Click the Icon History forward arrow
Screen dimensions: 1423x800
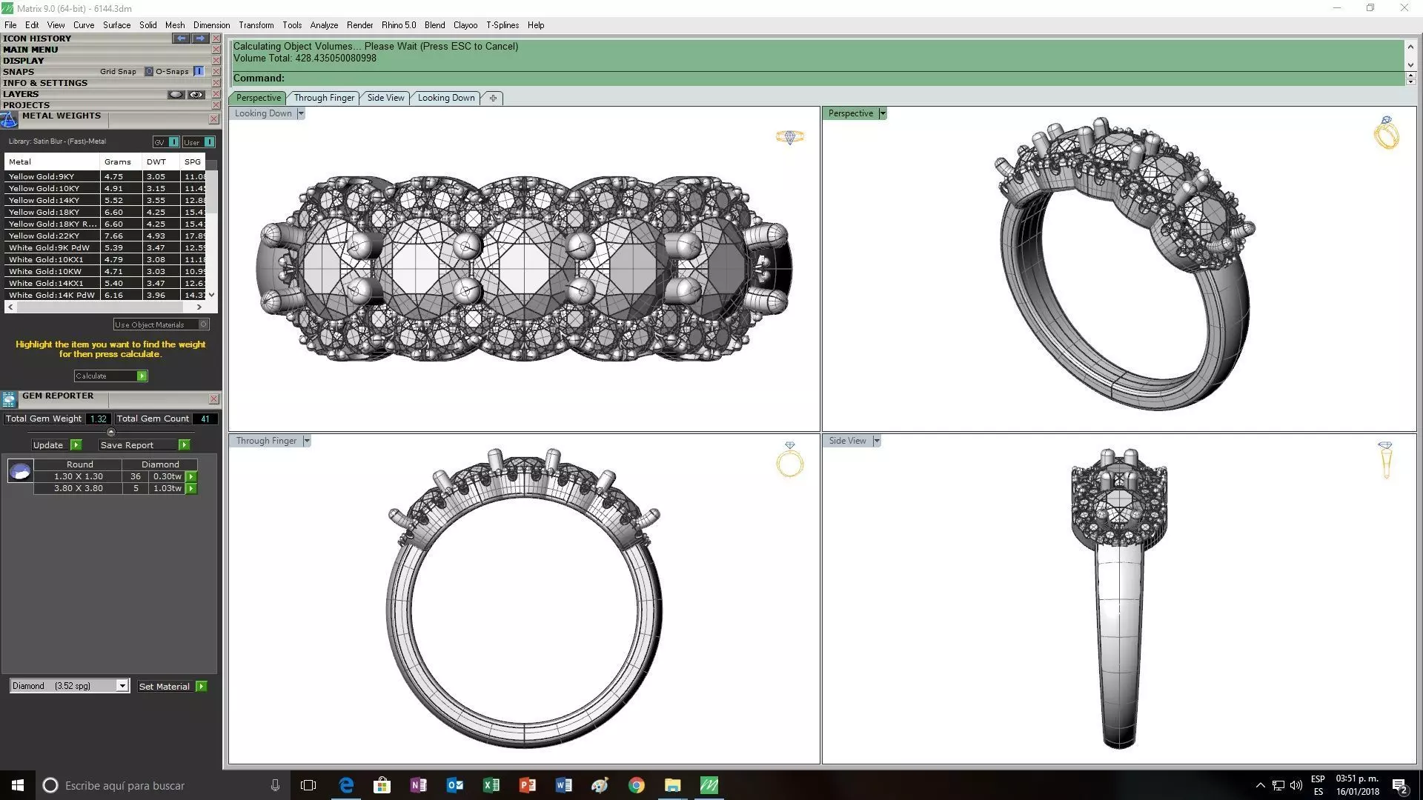199,38
